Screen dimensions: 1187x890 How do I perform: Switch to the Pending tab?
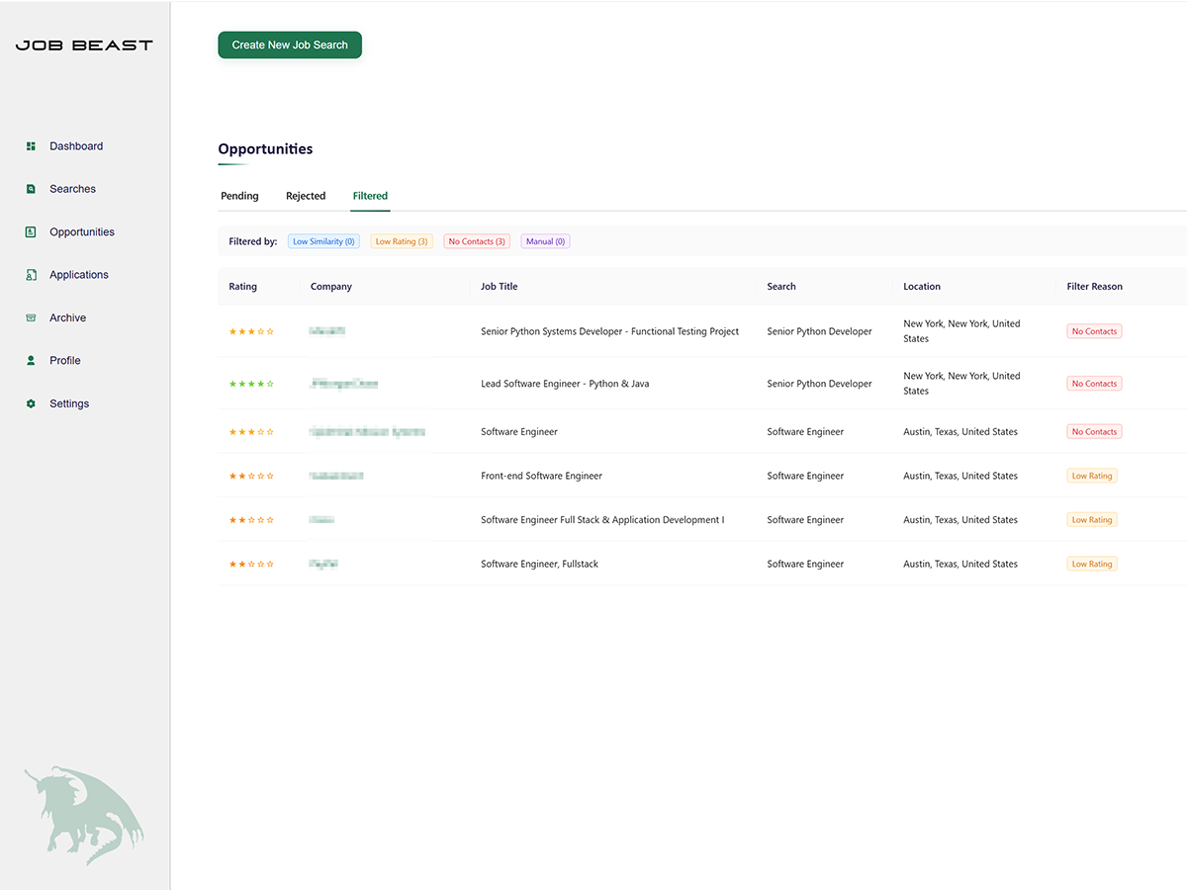(x=239, y=196)
